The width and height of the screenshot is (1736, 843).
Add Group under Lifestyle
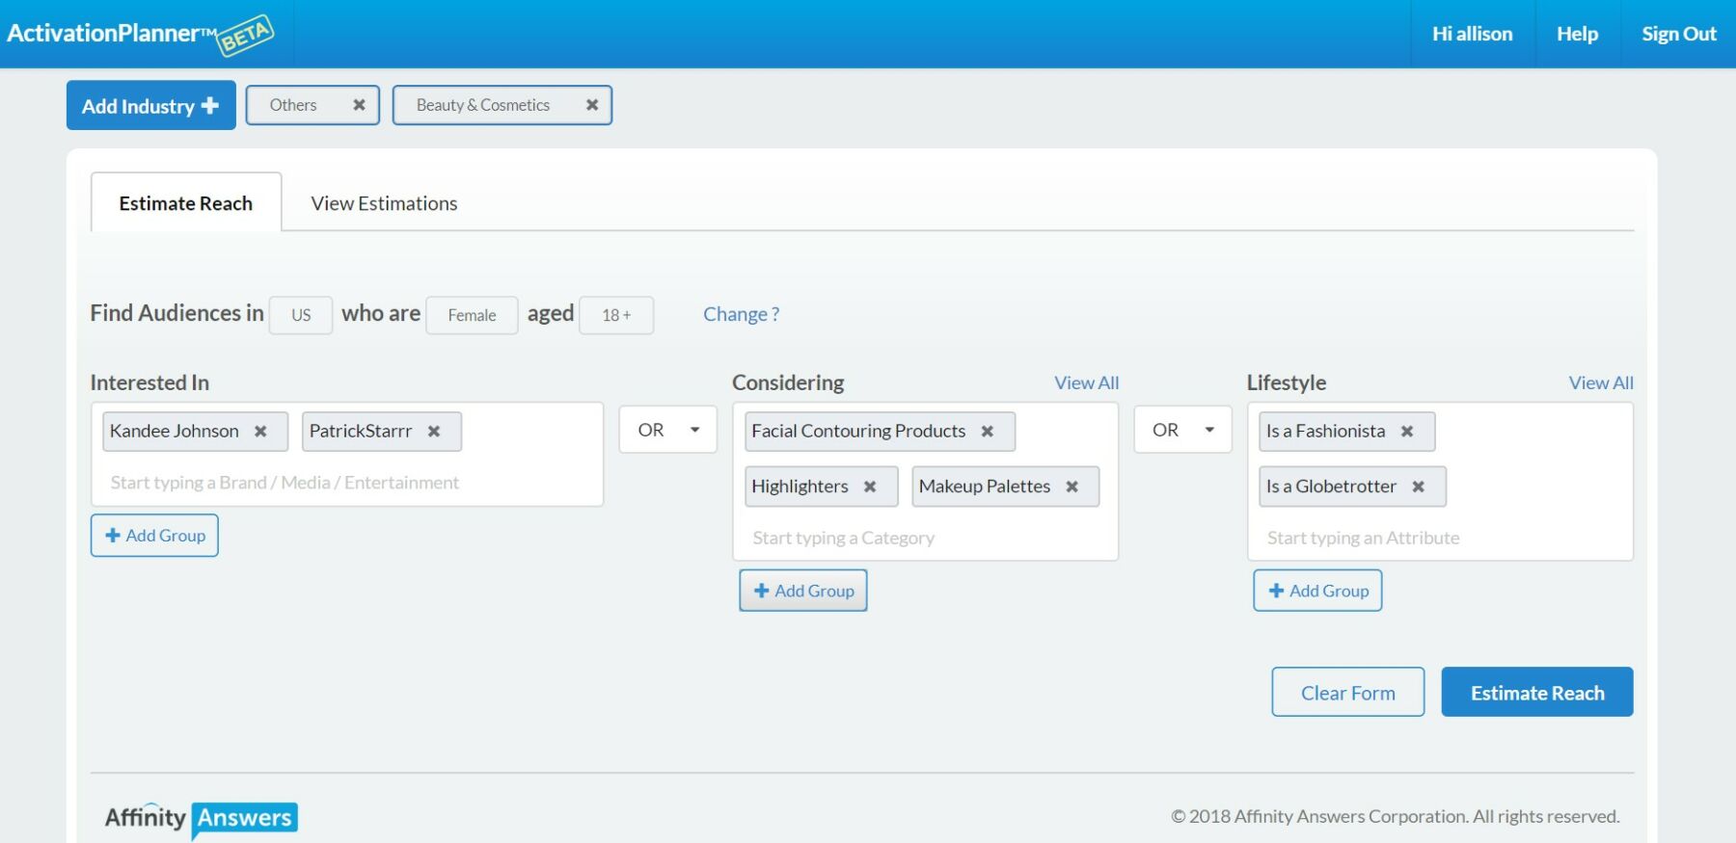(1317, 591)
